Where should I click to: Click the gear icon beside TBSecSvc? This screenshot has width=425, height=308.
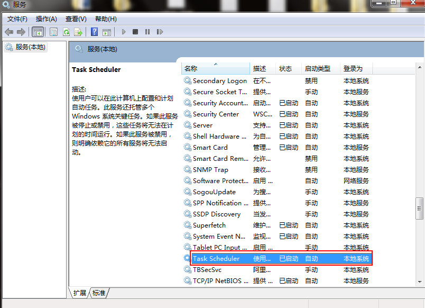pos(188,270)
